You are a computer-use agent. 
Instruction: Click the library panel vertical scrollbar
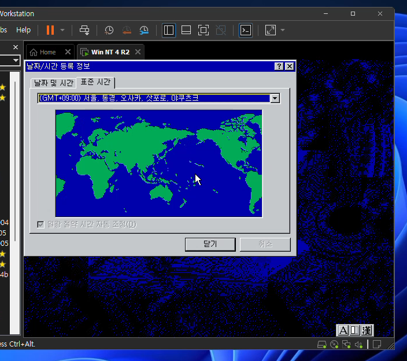pyautogui.click(x=15, y=161)
